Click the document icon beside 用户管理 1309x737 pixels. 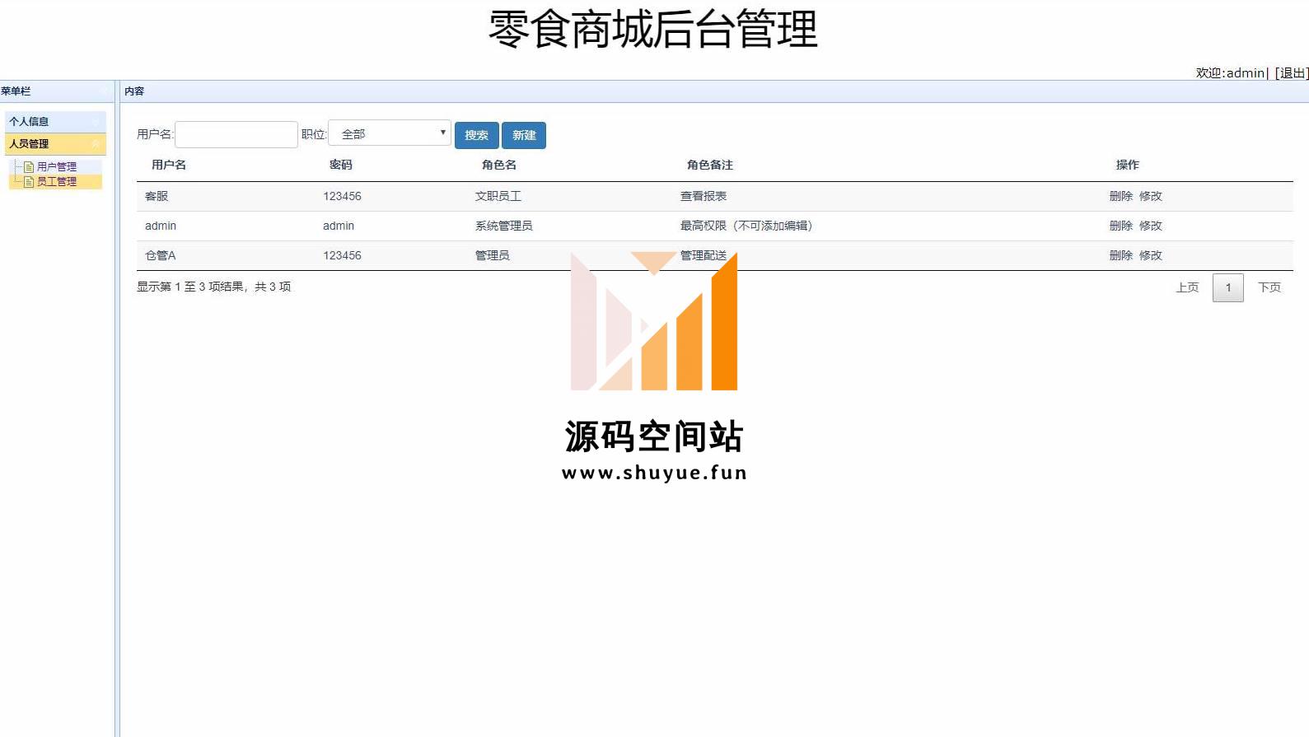29,167
